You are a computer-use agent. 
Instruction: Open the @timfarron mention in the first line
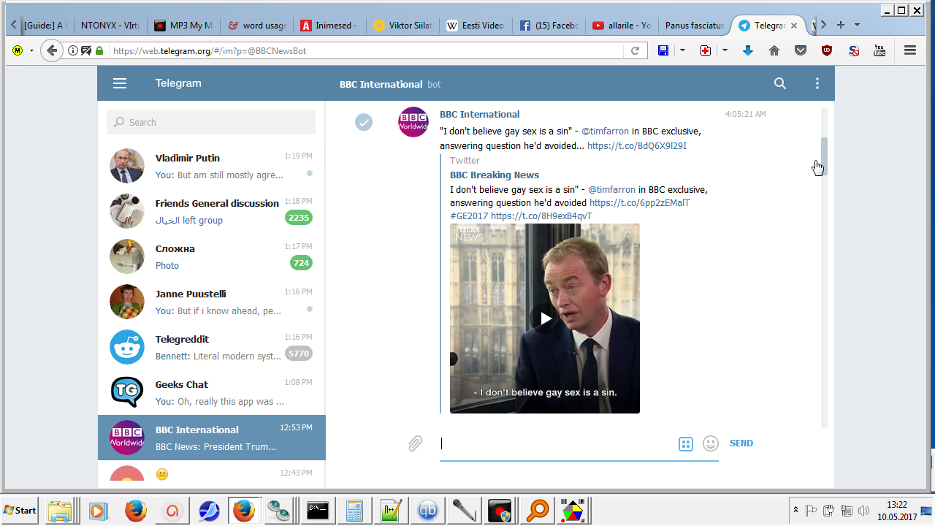click(606, 131)
